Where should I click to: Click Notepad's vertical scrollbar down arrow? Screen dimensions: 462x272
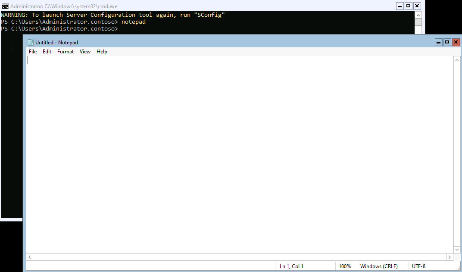(457, 250)
